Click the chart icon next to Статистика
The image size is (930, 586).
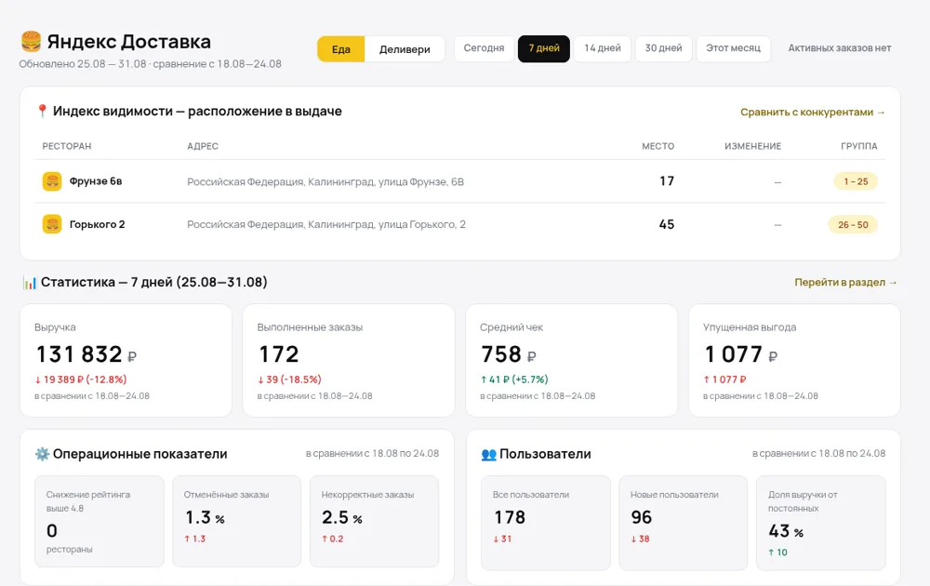coord(30,283)
